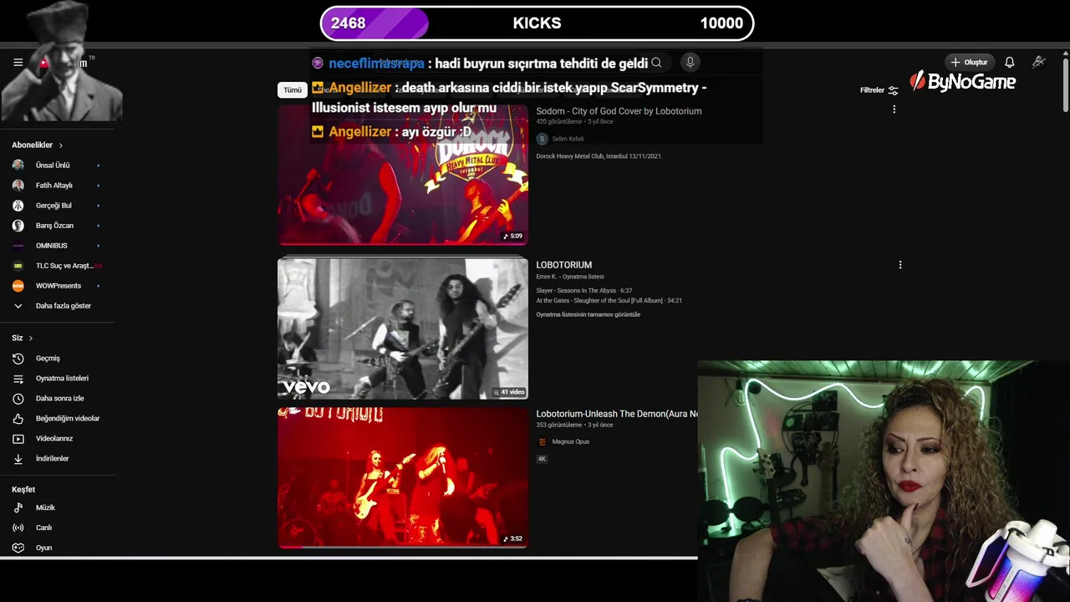This screenshot has height=602, width=1070.
Task: Open the YouTube hamburger guide menu
Action: coord(18,62)
